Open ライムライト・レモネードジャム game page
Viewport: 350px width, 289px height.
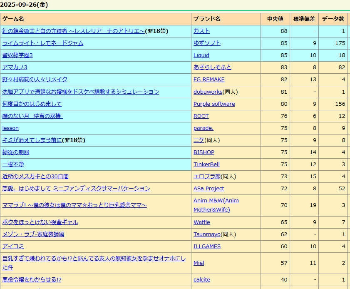pyautogui.click(x=43, y=43)
